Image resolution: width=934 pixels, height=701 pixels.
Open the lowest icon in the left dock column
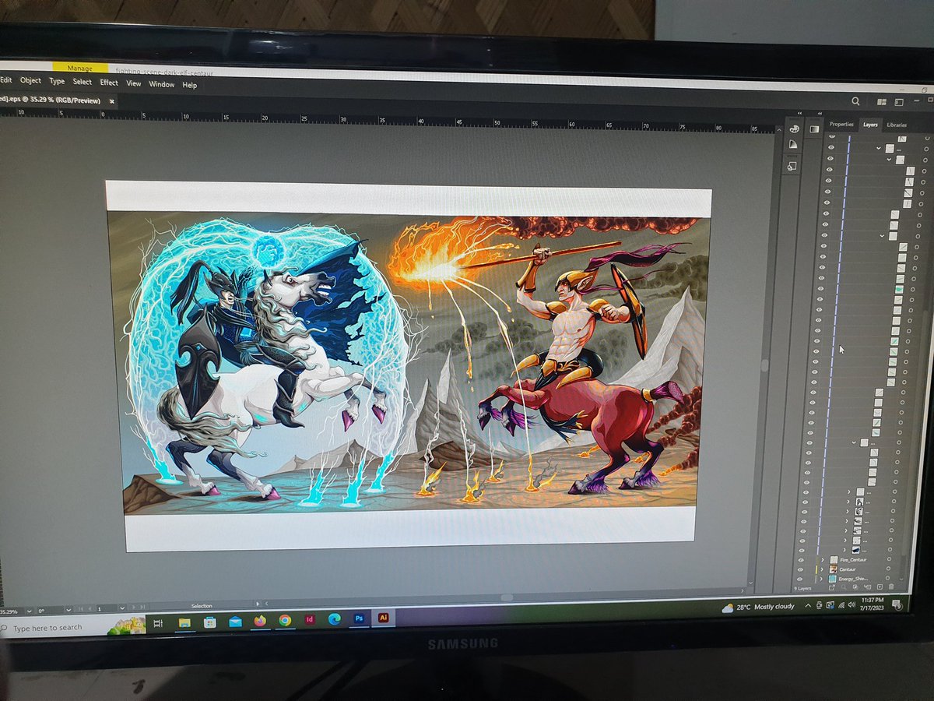pos(792,166)
